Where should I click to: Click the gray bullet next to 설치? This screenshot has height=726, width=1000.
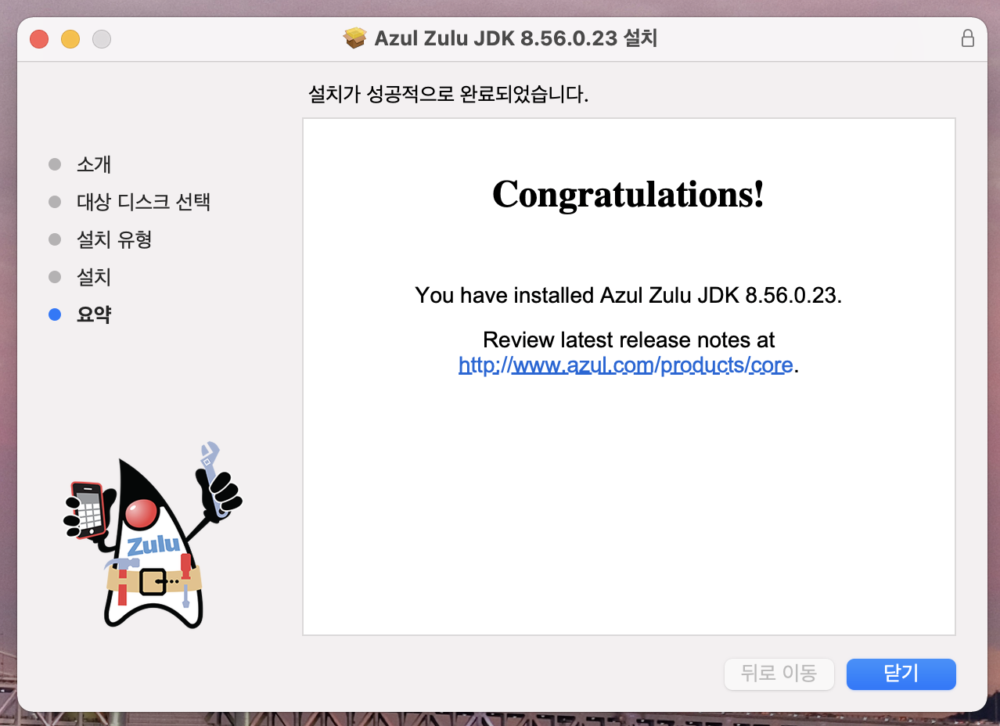[55, 277]
